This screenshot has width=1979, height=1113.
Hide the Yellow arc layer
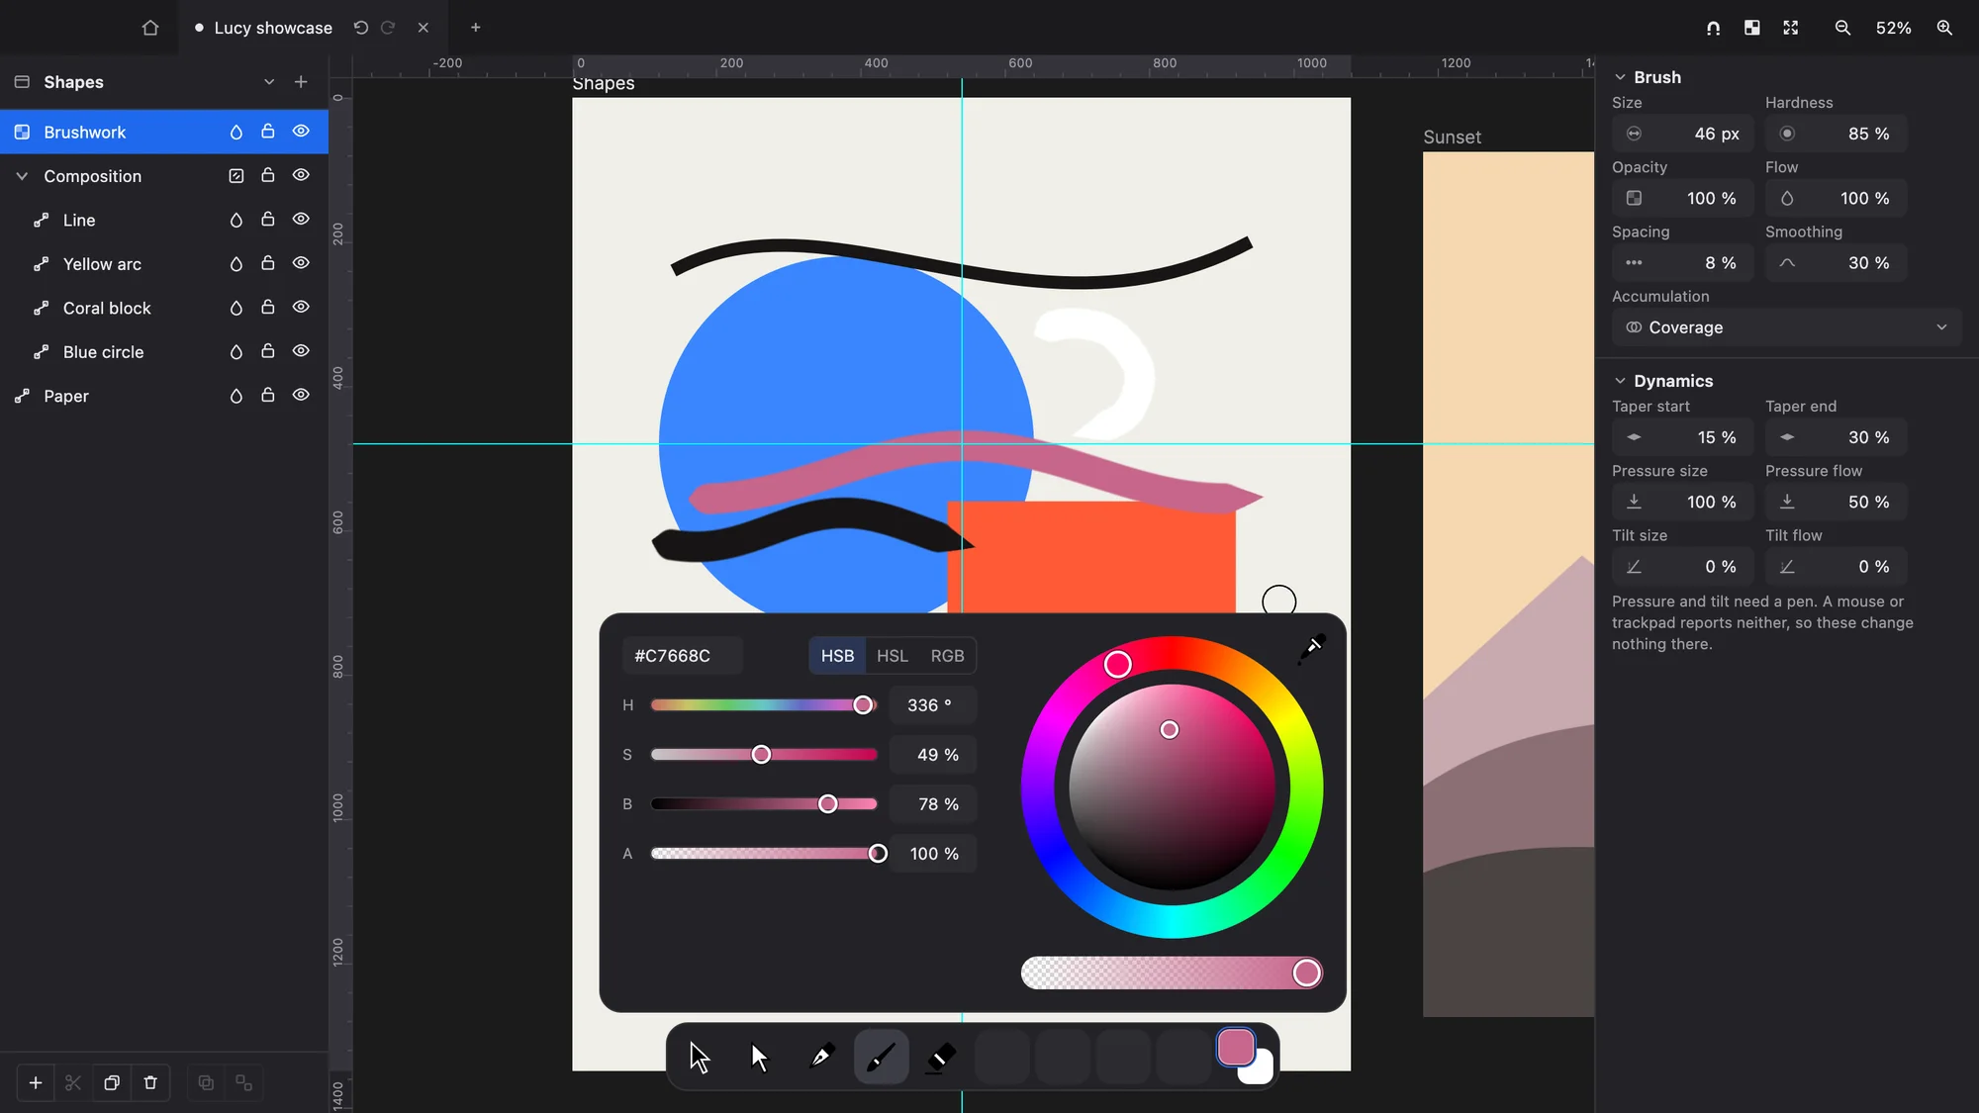tap(301, 263)
